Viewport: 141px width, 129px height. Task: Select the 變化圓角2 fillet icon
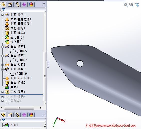tap(7, 42)
